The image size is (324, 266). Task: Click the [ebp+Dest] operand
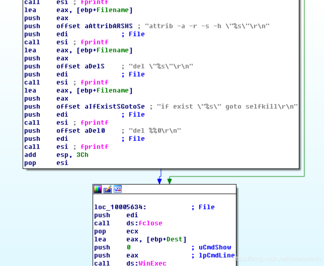[x=167, y=239]
